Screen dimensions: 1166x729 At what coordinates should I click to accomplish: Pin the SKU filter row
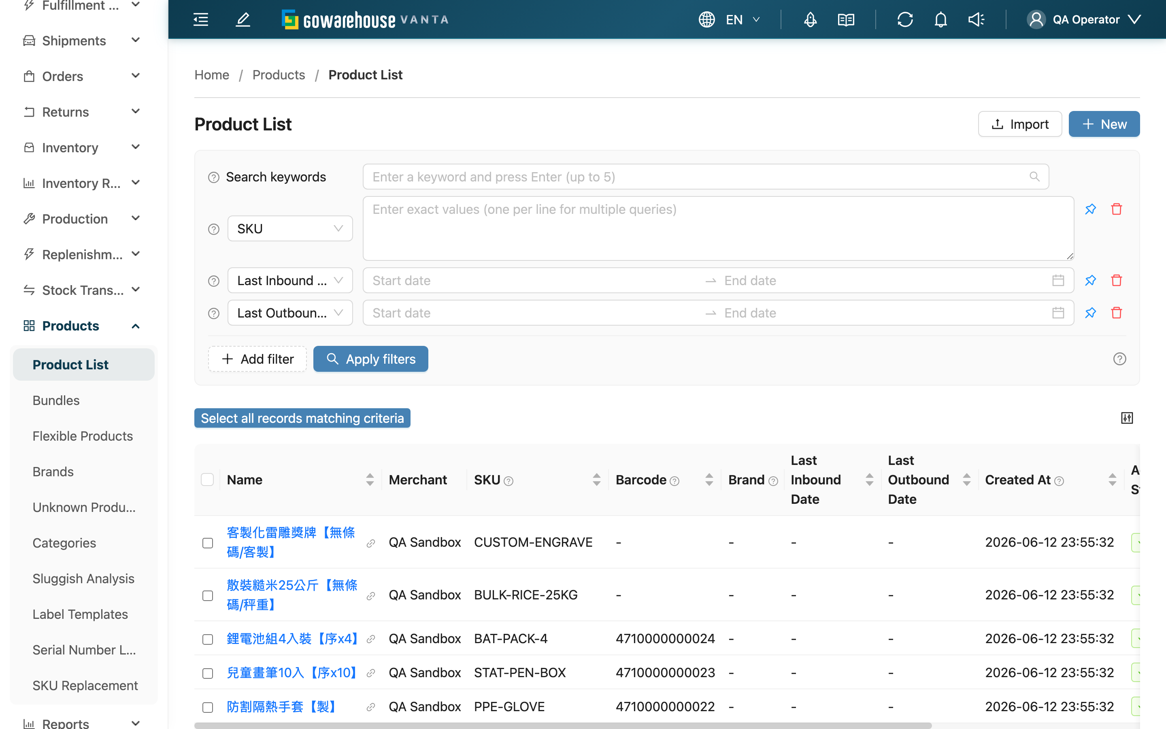tap(1090, 209)
